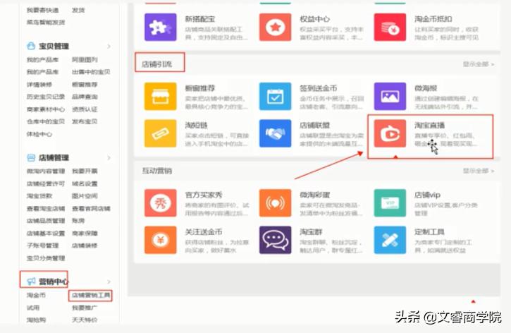Click 历史宝贝记录 in the sidebar
511x333 pixels.
click(46, 97)
